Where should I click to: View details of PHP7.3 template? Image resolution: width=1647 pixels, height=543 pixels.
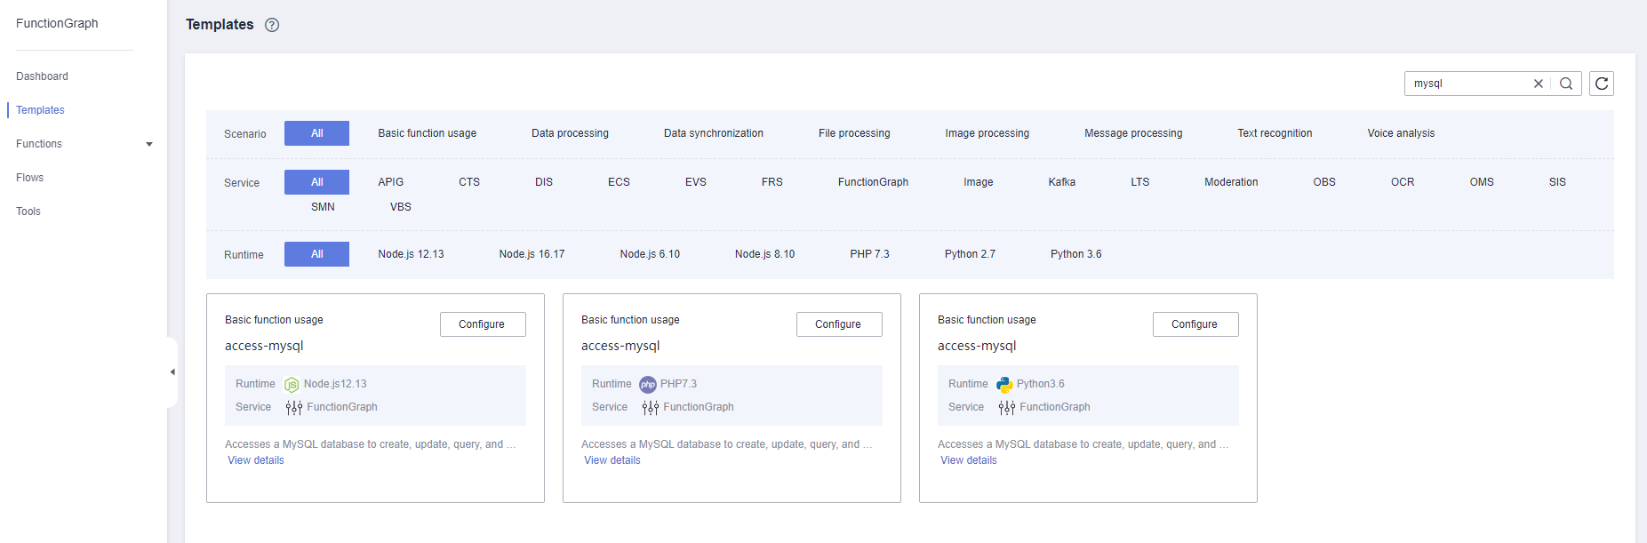pos(612,460)
